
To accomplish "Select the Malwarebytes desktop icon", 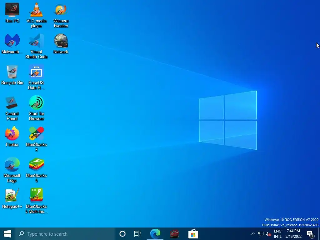I will [x=12, y=44].
